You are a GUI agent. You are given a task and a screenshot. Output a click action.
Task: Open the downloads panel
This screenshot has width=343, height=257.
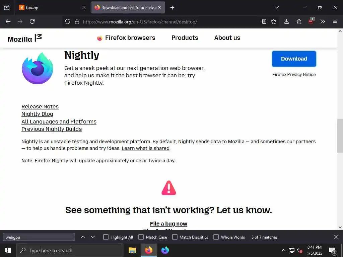pos(287,21)
